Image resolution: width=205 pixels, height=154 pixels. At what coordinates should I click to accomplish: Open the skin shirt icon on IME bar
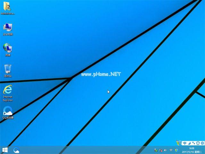(198, 143)
